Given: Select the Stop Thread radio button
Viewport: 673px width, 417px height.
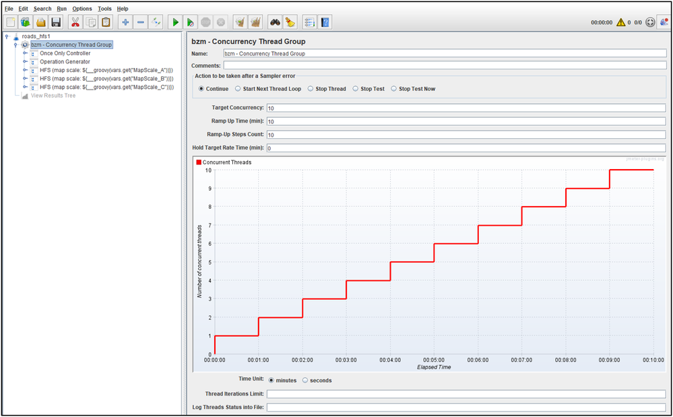Looking at the screenshot, I should (x=311, y=89).
